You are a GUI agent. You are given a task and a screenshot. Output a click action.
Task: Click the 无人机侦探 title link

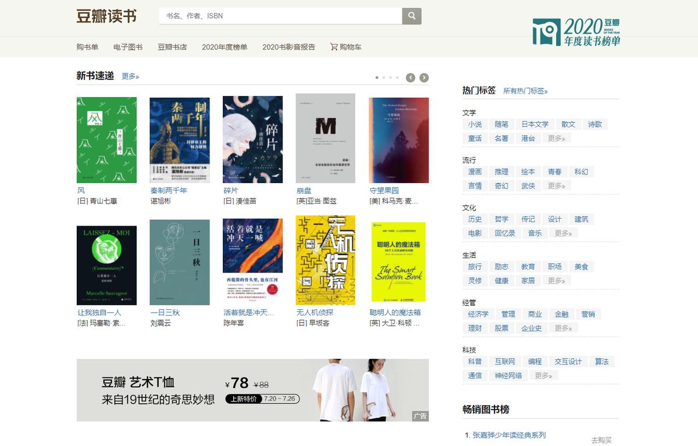click(315, 312)
